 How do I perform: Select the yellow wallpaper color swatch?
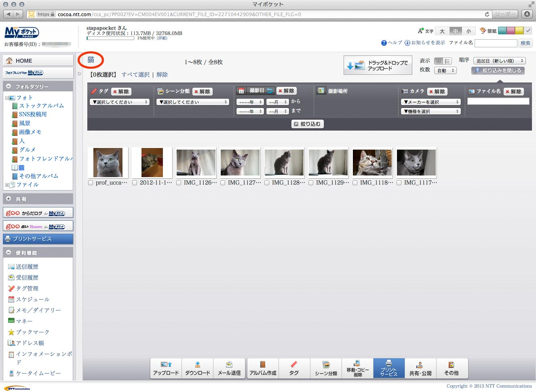[519, 31]
